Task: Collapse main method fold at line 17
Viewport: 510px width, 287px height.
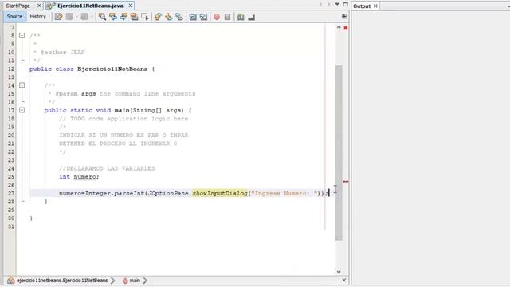Action: pyautogui.click(x=22, y=110)
